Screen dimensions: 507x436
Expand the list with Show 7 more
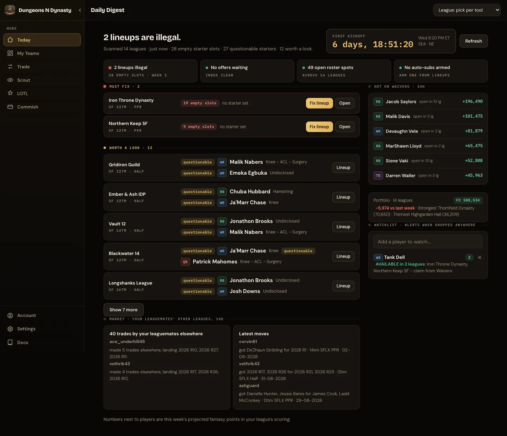pyautogui.click(x=124, y=310)
